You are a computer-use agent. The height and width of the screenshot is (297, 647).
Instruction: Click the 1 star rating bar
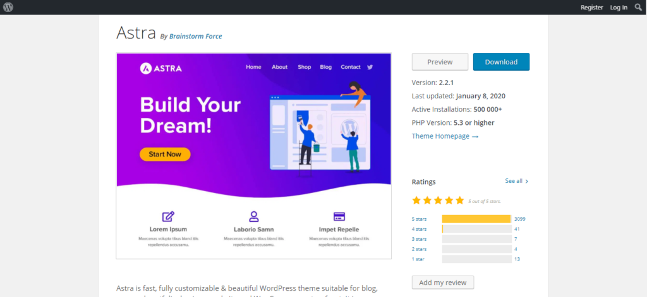coord(476,259)
